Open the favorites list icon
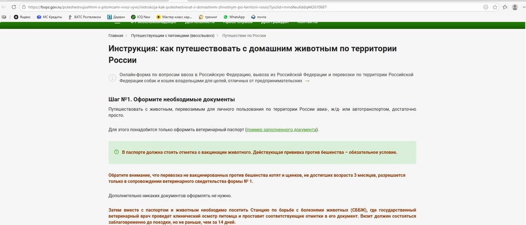The image size is (526, 225). [x=505, y=7]
